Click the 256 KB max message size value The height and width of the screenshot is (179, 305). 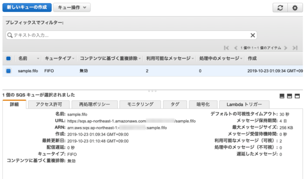click(286, 128)
